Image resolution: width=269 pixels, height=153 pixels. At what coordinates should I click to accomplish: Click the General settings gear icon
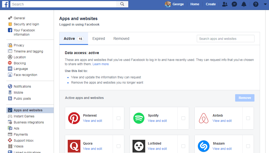tap(10, 18)
